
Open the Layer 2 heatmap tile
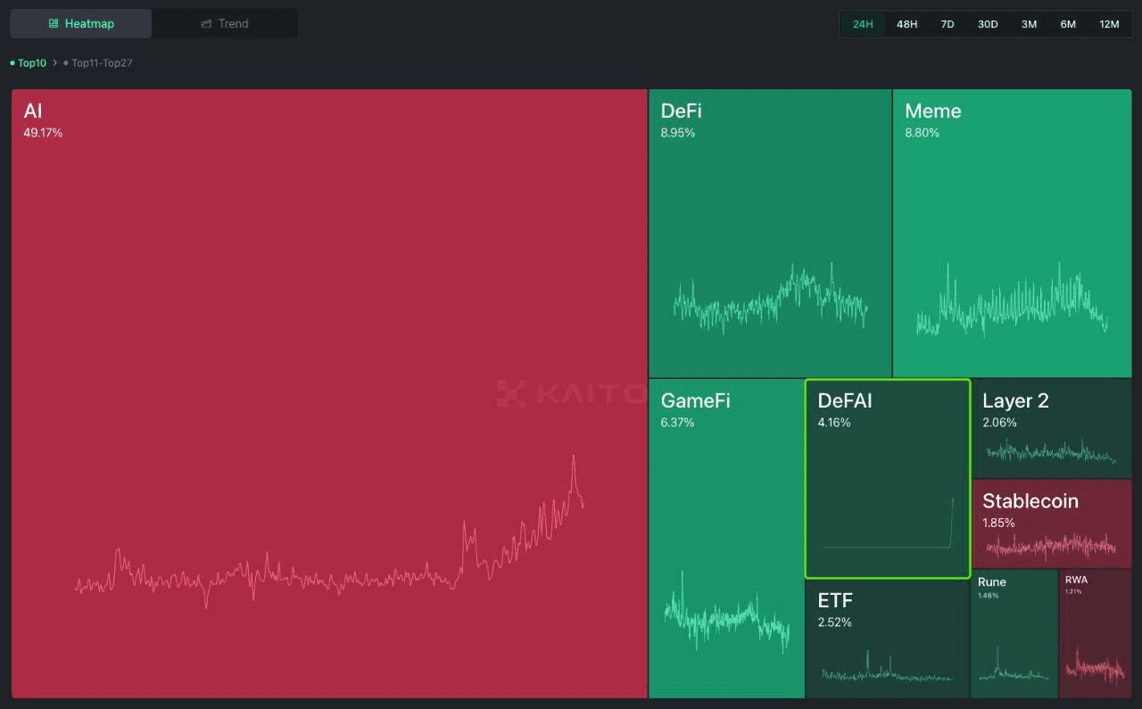point(1052,429)
